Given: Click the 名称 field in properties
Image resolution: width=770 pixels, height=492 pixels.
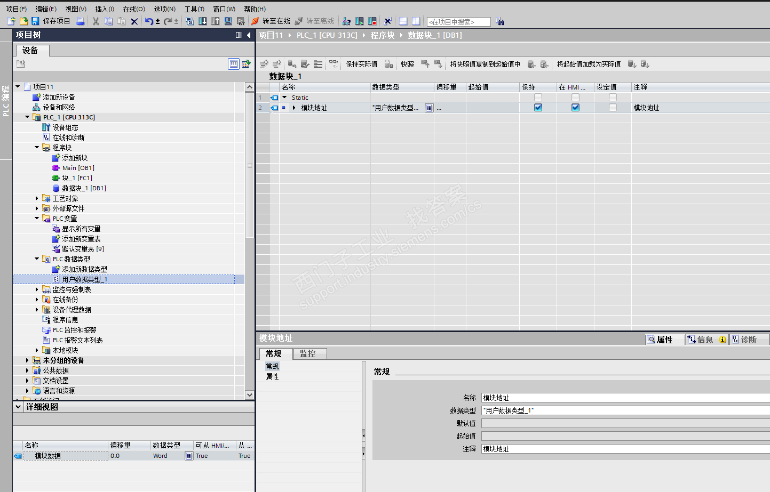Looking at the screenshot, I should tap(625, 398).
